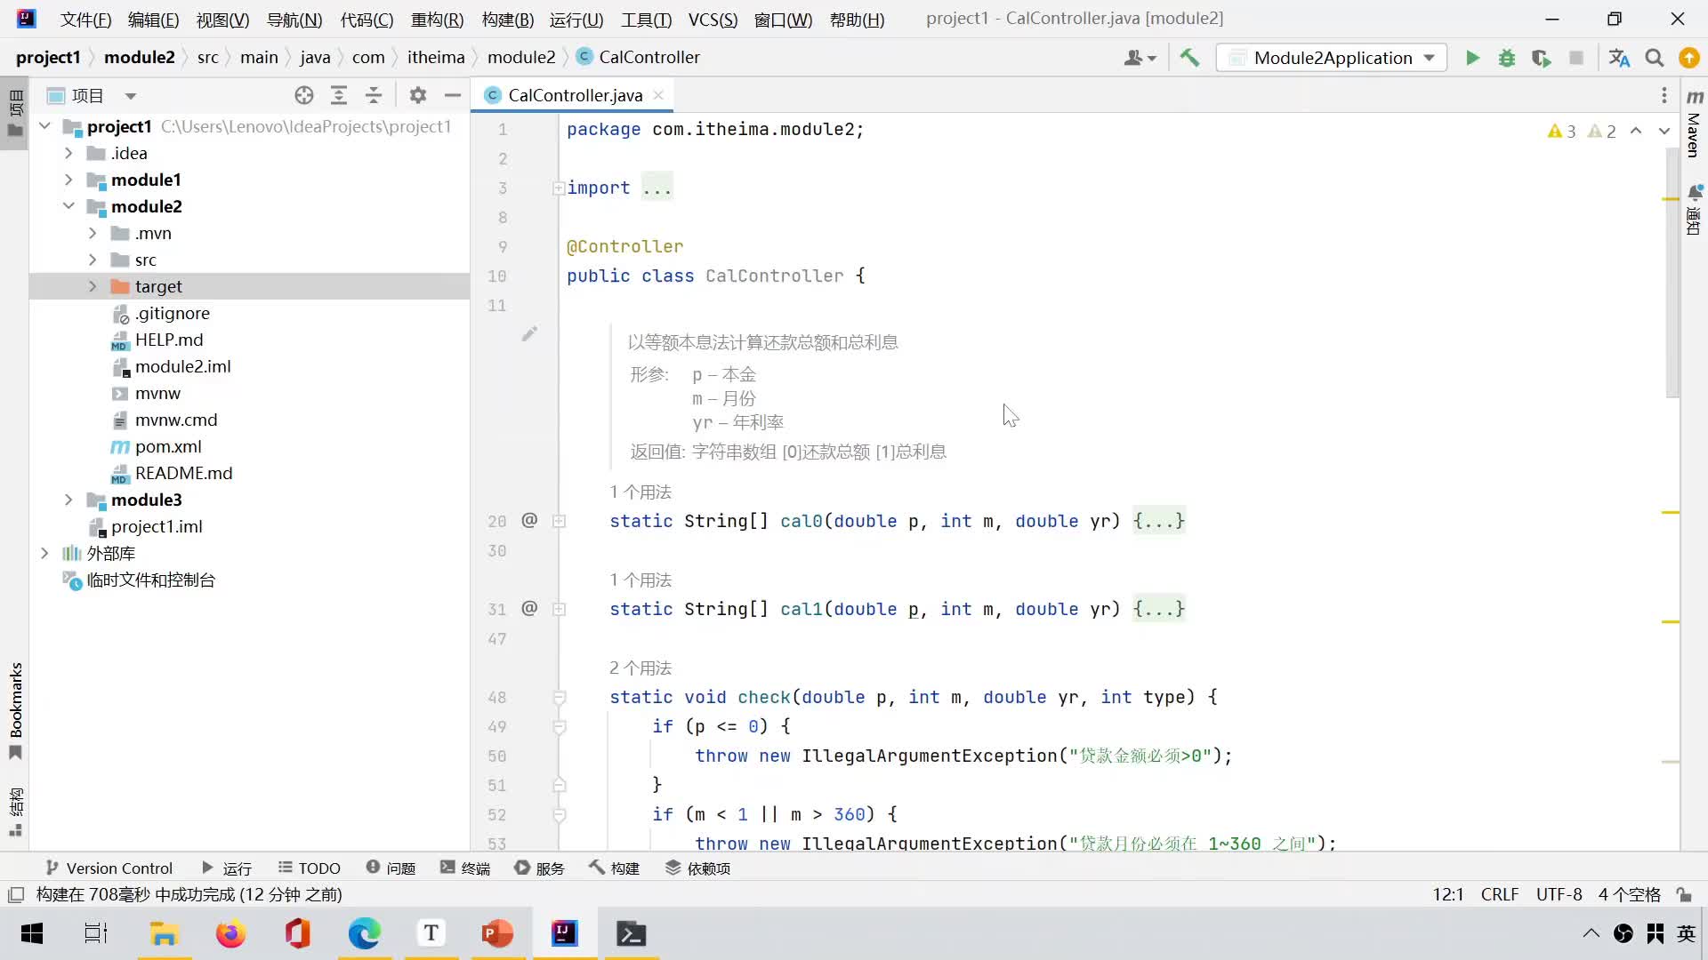The width and height of the screenshot is (1708, 960).
Task: Toggle the Structure panel in the left stripe
Action: coord(15,812)
